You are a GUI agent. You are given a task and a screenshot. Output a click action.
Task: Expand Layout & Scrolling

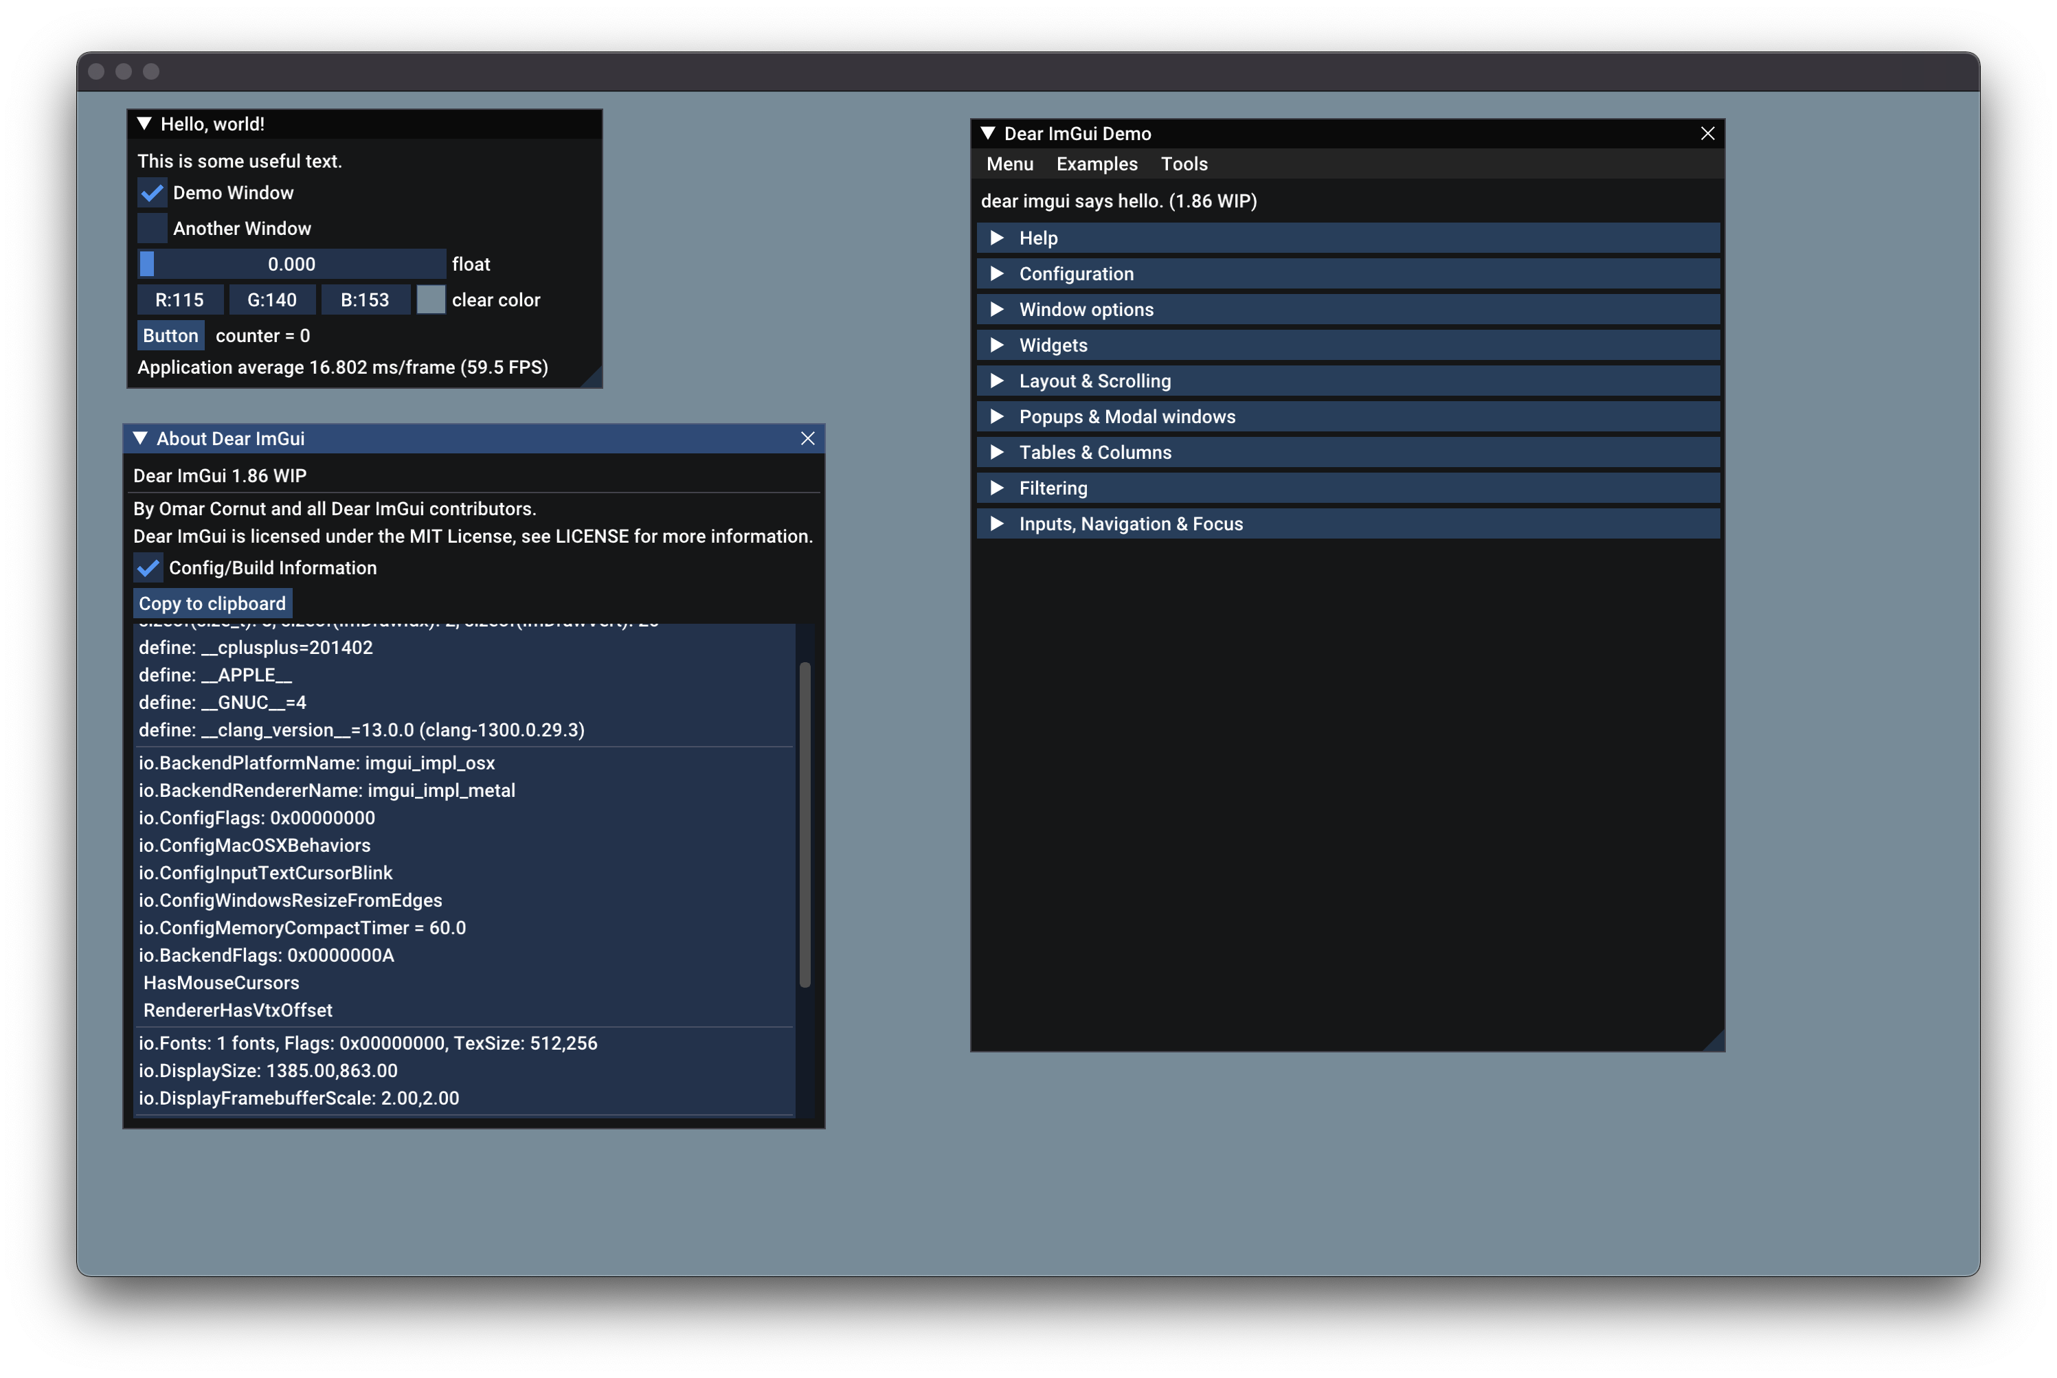point(1094,381)
